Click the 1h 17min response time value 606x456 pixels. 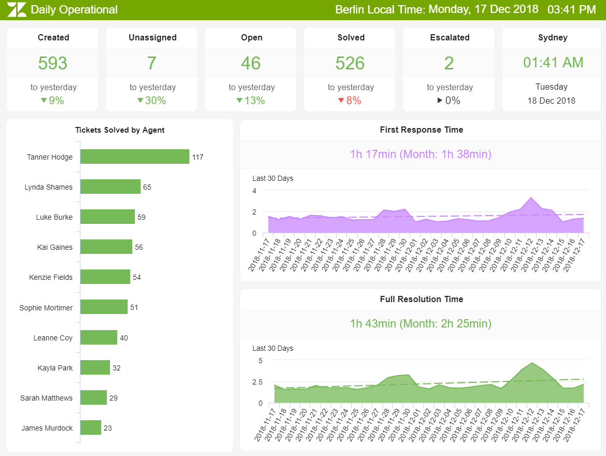point(421,154)
